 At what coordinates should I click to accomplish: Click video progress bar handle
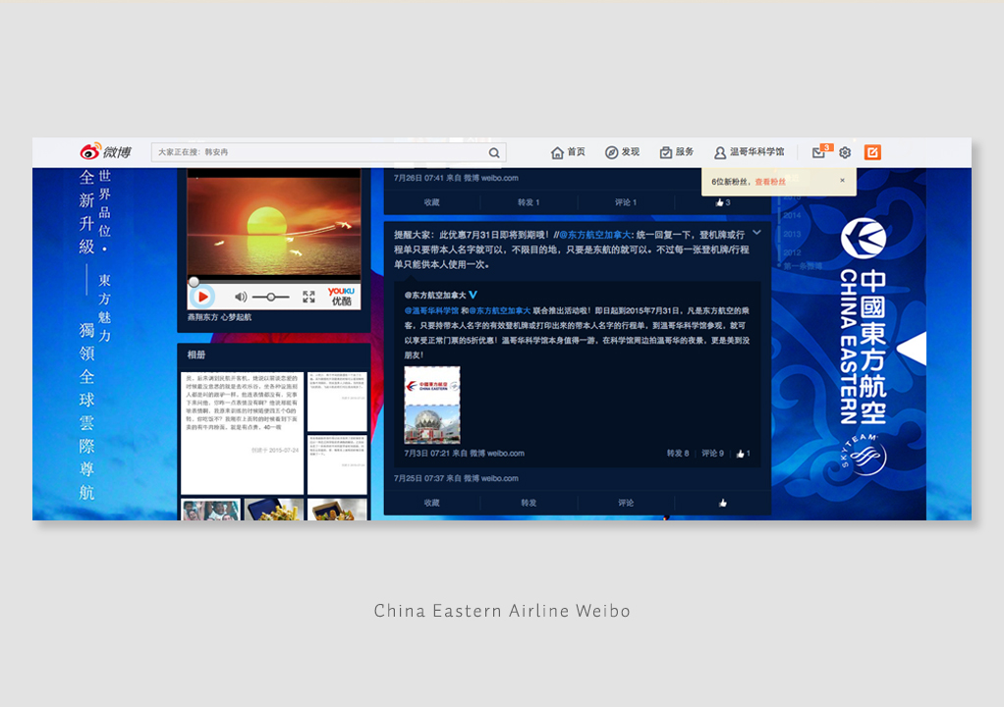(194, 282)
